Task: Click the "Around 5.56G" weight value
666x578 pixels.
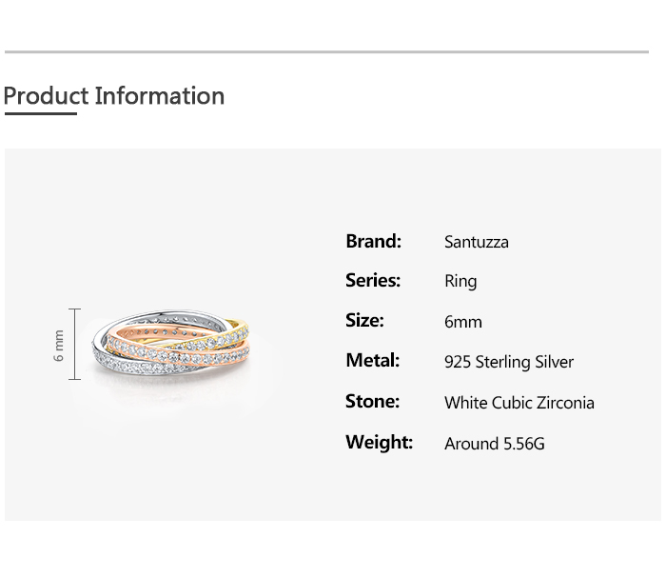Action: coord(494,444)
